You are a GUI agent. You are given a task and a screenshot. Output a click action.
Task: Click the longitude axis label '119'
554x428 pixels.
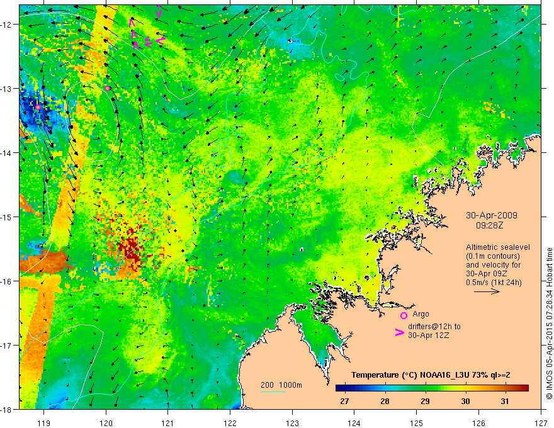(44, 423)
